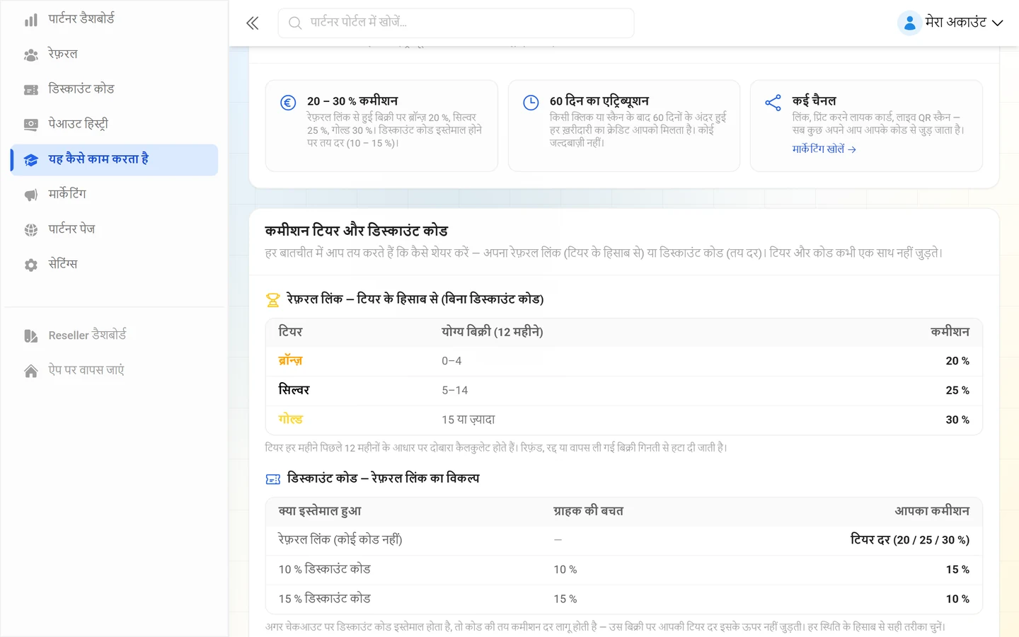Screen dimensions: 1019x637
Task: Open the मेरा अकाउंट dropdown
Action: point(950,23)
